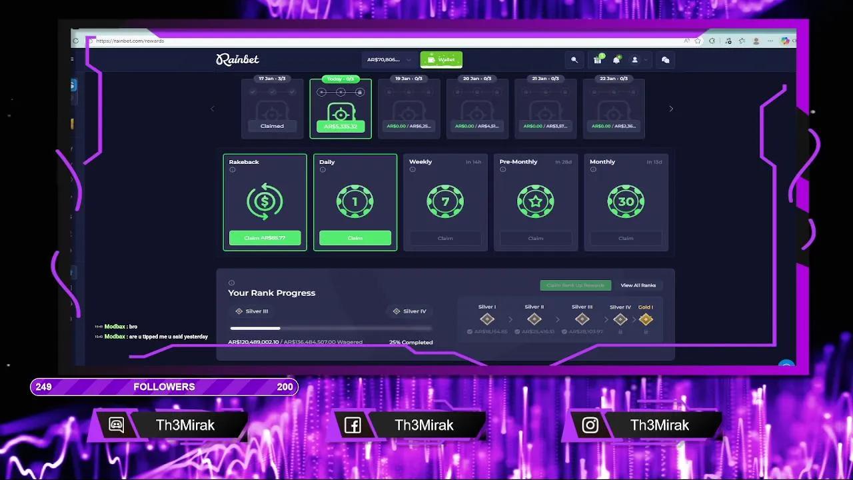Click the Discord icon beside Th3Mirak
853x480 pixels.
point(117,425)
